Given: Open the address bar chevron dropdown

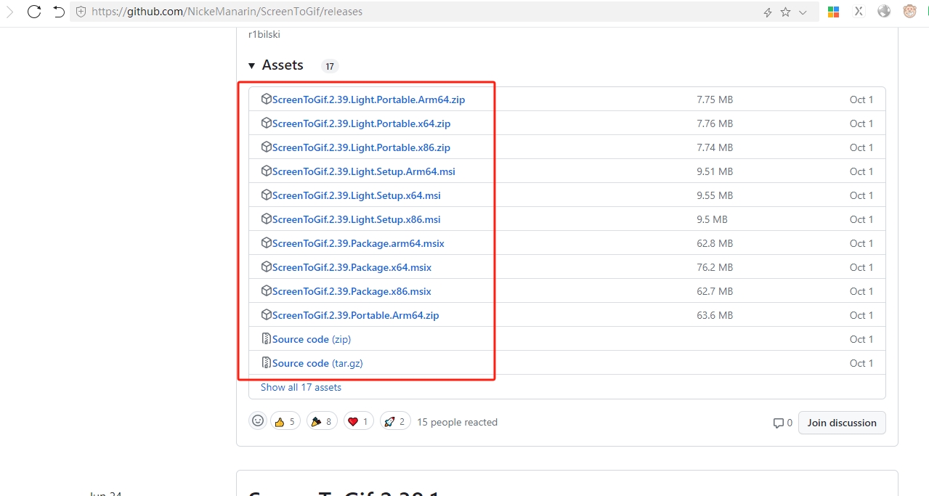Looking at the screenshot, I should click(803, 12).
